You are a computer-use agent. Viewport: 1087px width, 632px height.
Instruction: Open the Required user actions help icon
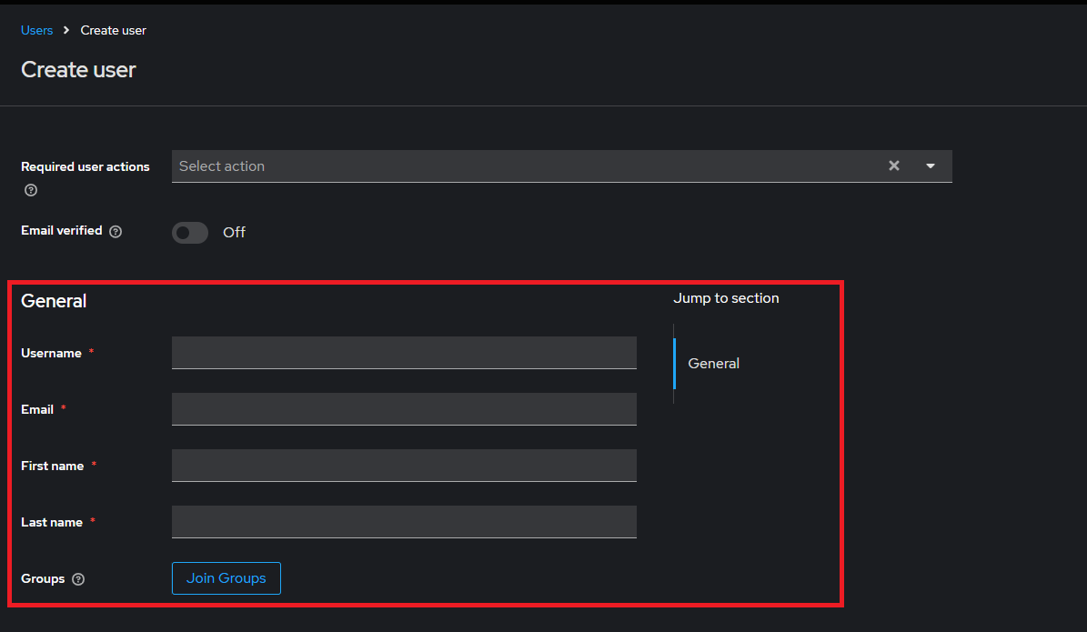pyautogui.click(x=31, y=190)
